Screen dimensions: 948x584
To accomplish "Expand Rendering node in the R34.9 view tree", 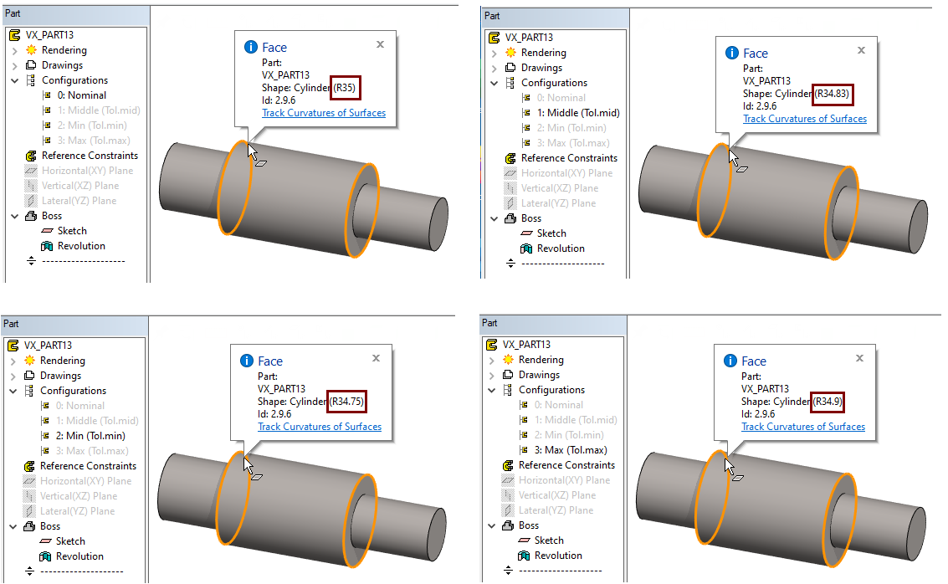I will pyautogui.click(x=491, y=361).
